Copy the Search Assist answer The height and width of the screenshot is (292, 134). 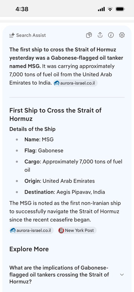tap(89, 35)
